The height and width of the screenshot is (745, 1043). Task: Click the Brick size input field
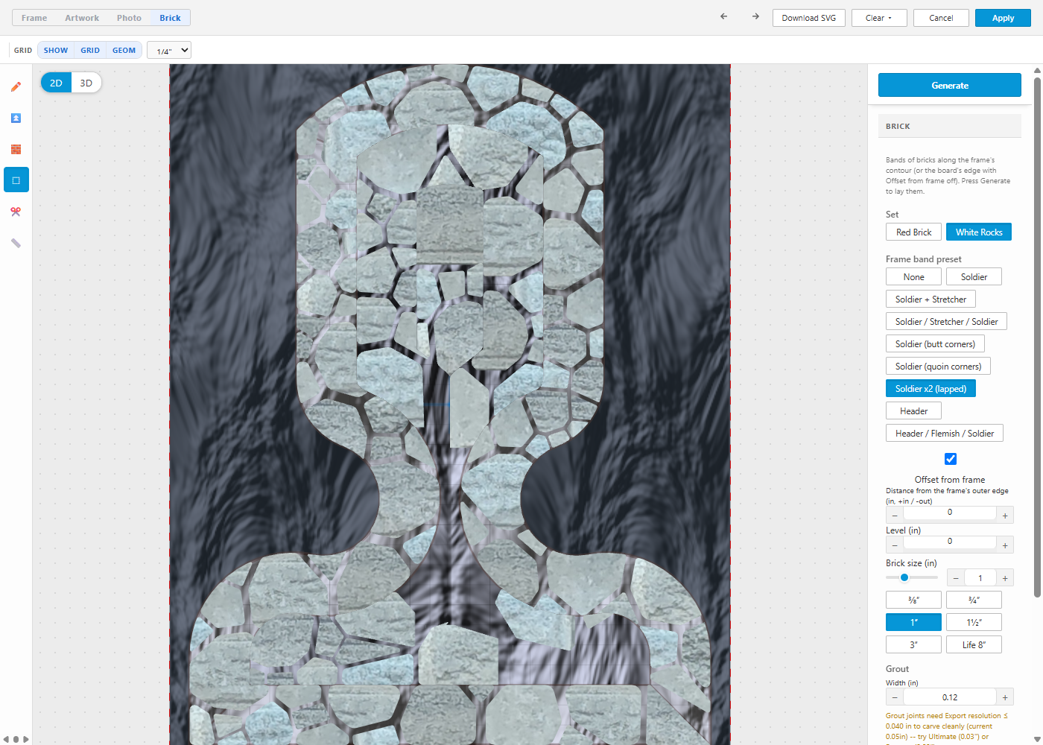tap(980, 578)
